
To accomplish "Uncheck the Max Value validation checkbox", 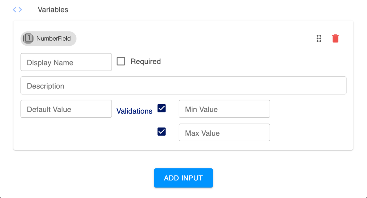I will [x=161, y=131].
